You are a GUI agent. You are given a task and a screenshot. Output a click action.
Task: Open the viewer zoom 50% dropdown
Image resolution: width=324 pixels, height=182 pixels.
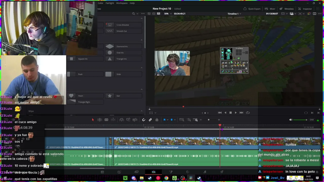click(168, 14)
